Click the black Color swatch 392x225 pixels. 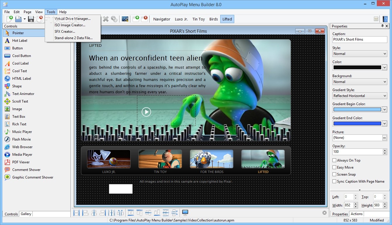pos(357,67)
